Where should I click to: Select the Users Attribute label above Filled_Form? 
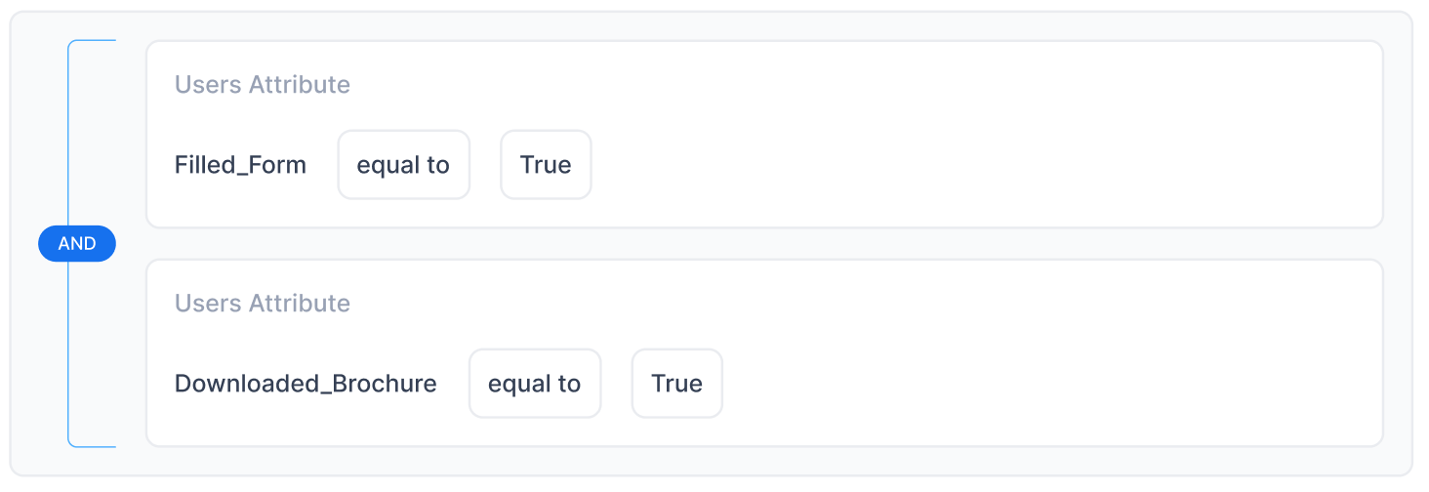pyautogui.click(x=263, y=85)
